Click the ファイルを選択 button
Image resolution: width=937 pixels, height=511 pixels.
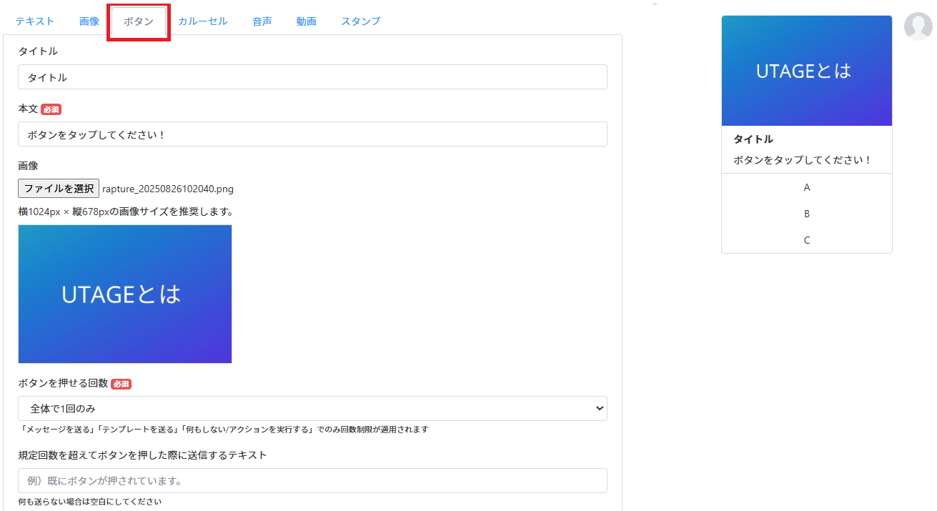(x=59, y=189)
